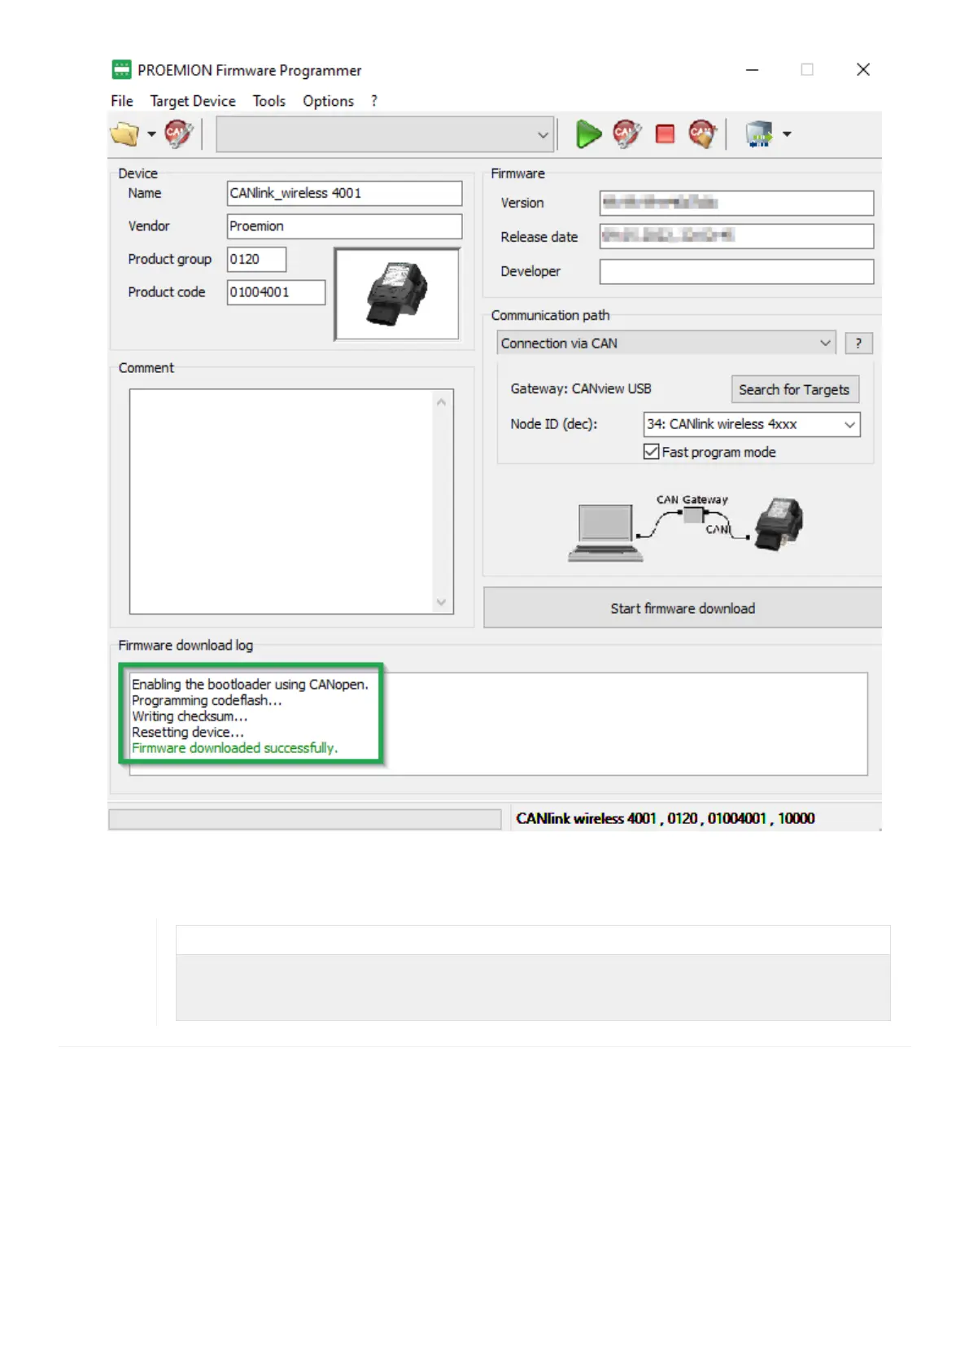Click the download progress bar

pos(305,819)
